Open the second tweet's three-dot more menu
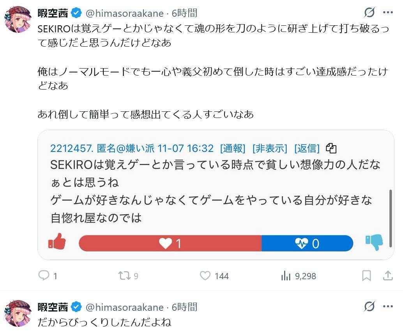Image resolution: width=403 pixels, height=331 pixels. pos(388,307)
